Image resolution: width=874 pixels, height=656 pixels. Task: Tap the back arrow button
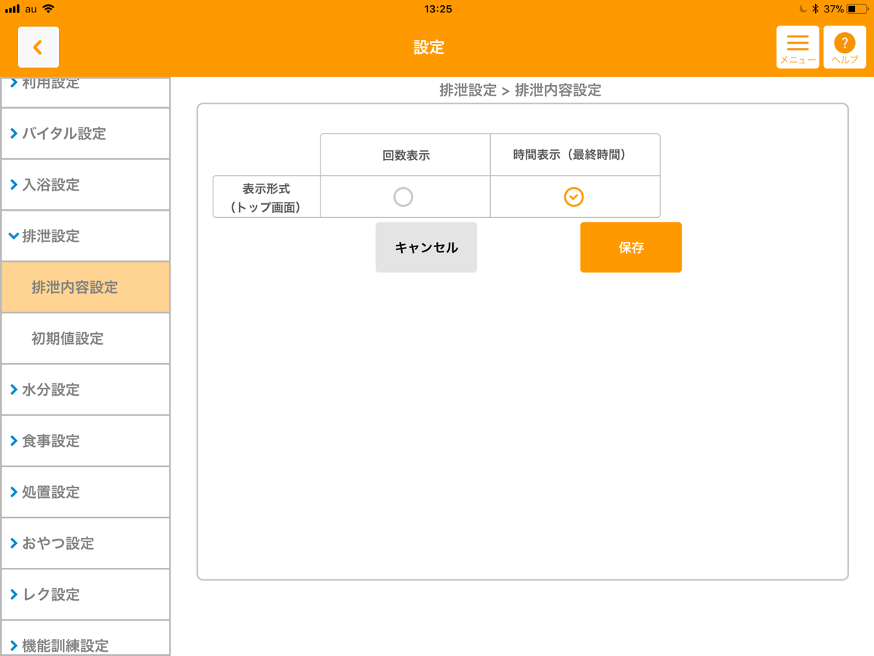[x=39, y=47]
